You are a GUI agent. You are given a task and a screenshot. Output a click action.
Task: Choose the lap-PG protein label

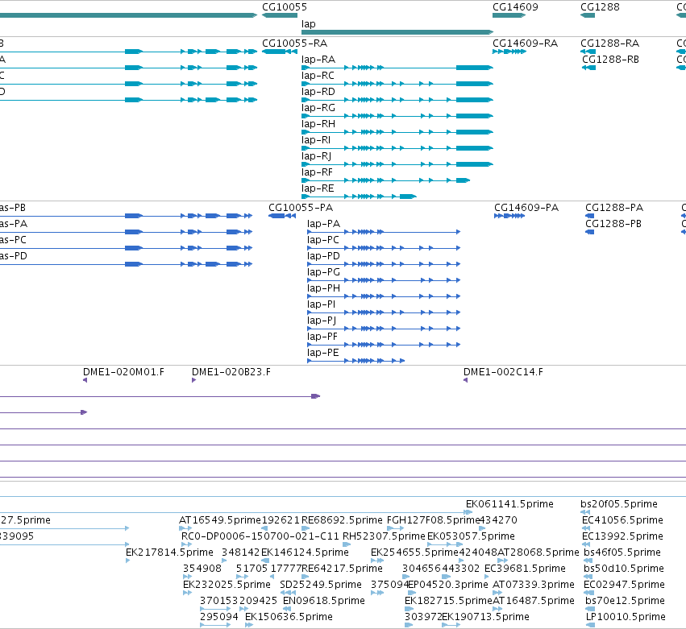pos(323,272)
